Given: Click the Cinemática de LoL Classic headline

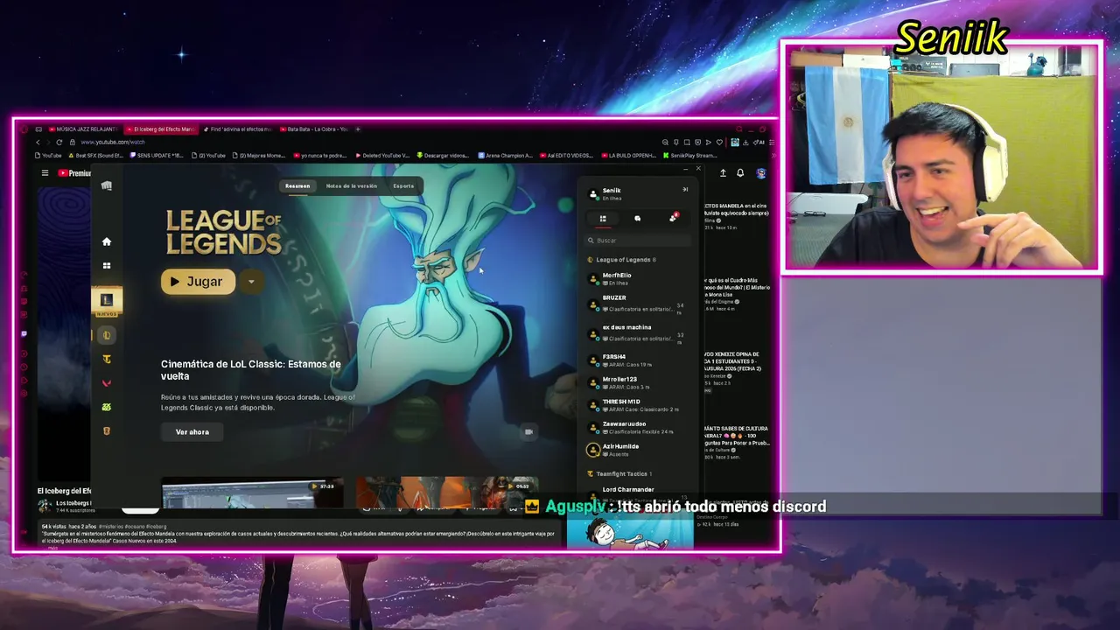Looking at the screenshot, I should 251,370.
